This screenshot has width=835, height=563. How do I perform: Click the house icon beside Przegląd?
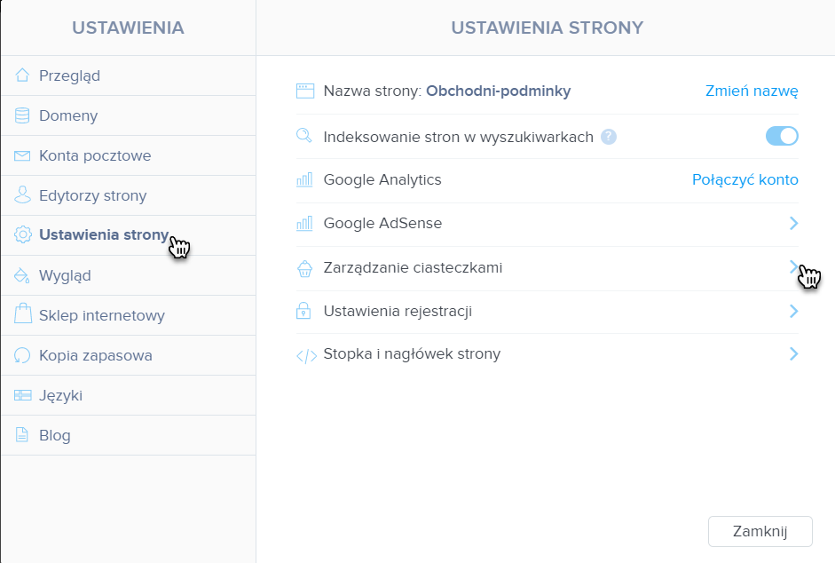click(x=22, y=75)
